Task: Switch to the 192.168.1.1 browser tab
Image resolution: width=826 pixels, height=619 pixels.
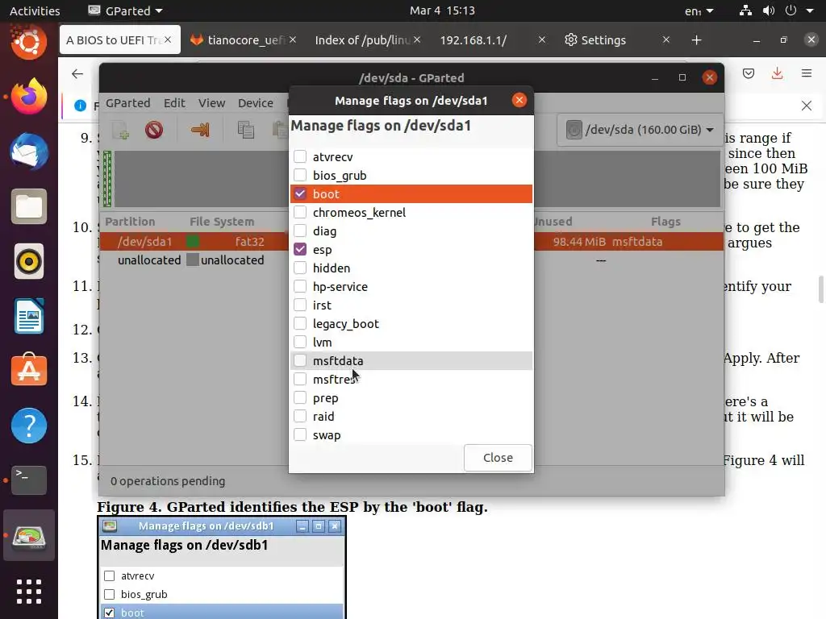Action: [x=473, y=40]
